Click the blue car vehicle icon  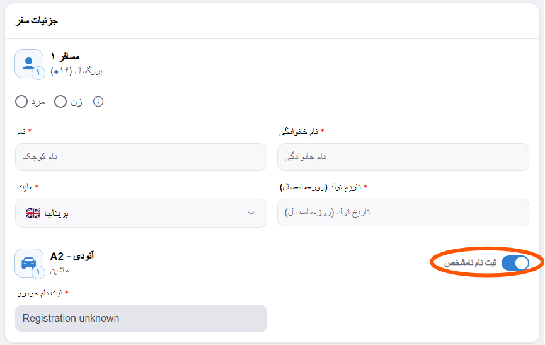[29, 263]
